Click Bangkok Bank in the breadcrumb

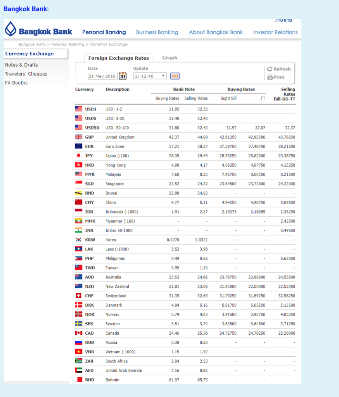click(32, 44)
